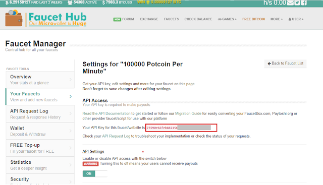Click the active users icon in top bar
The image size is (323, 185).
coord(70,3)
